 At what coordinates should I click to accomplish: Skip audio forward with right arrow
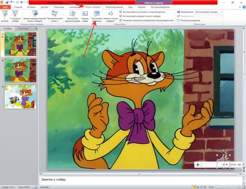click(x=227, y=164)
